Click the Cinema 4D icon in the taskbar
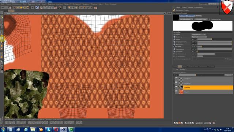Screen dimensions: 234x132 tap(64, 129)
